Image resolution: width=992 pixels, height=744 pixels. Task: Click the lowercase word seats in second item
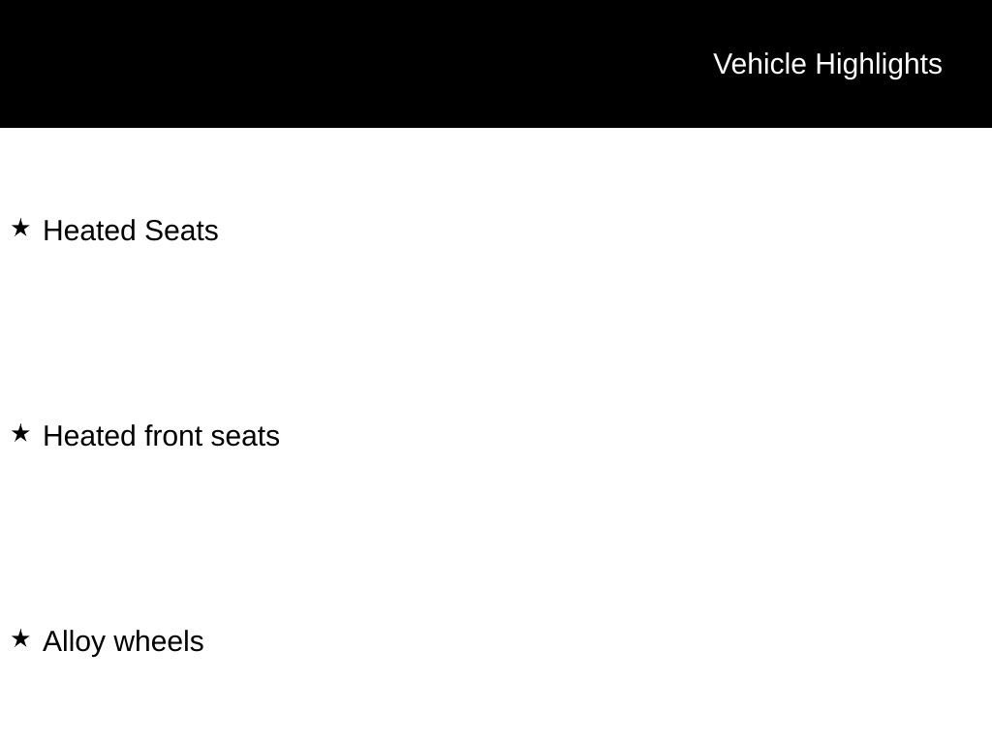pos(245,437)
